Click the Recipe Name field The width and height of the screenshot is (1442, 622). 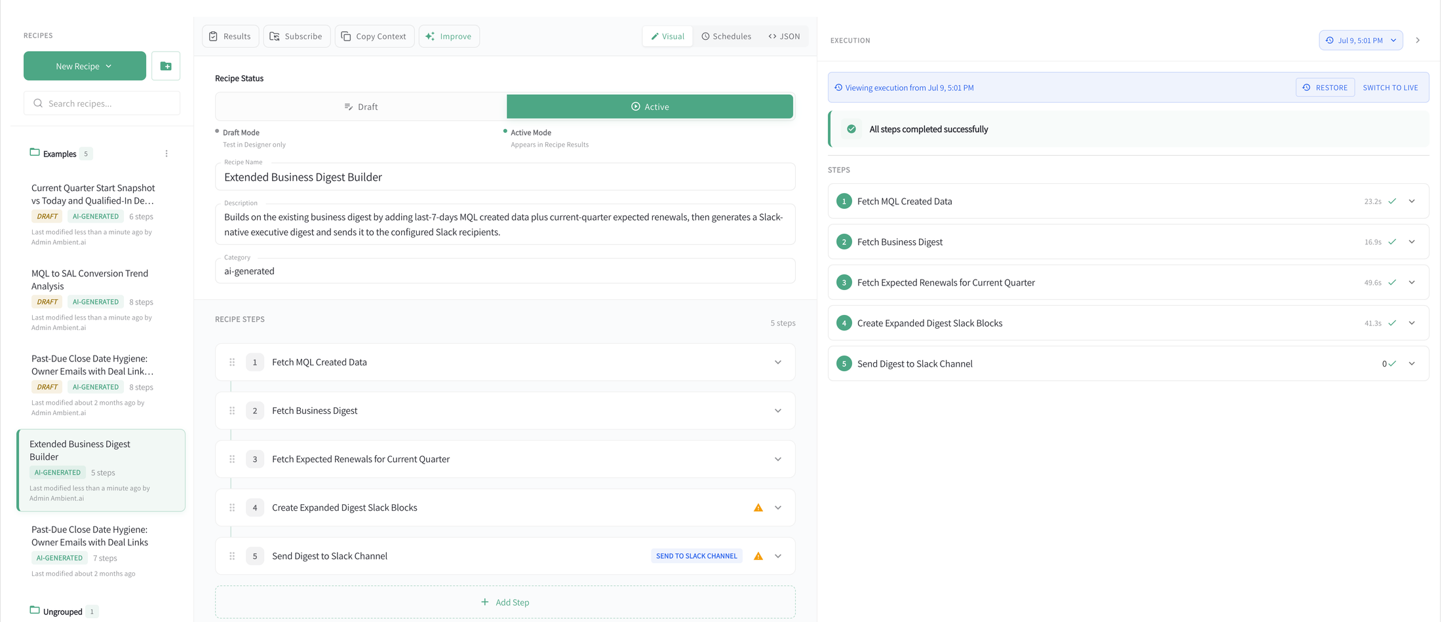point(505,177)
